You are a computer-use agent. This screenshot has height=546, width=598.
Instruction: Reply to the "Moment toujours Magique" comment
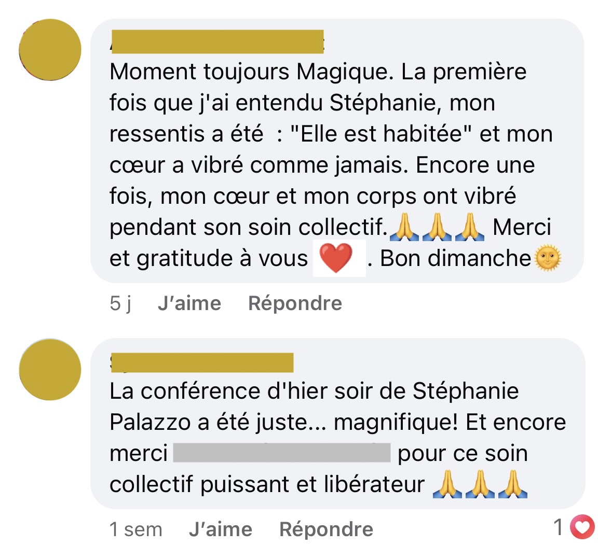295,304
